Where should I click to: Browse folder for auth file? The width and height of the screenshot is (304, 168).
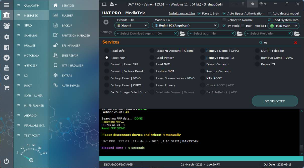240,33
